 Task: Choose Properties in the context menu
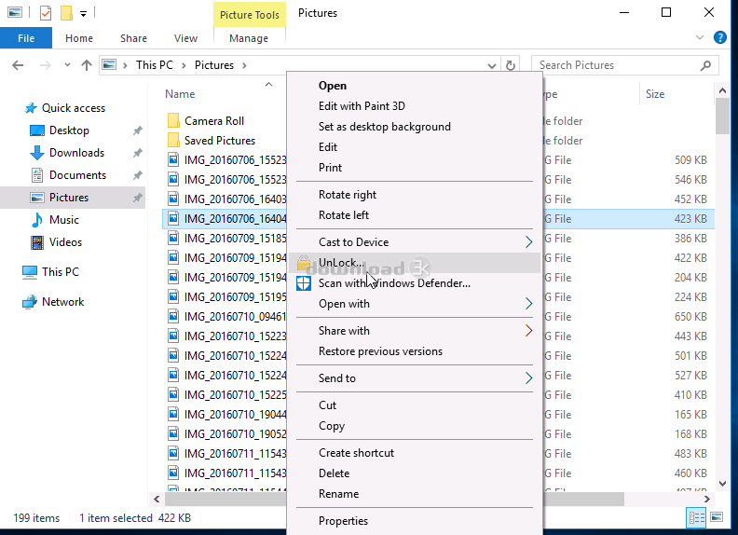coord(343,521)
